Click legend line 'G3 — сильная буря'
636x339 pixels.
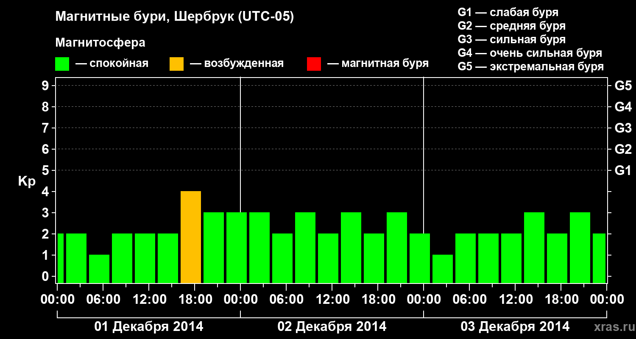(511, 39)
